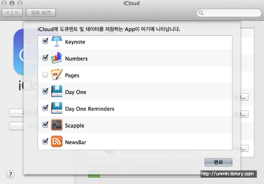Go forward with the right arrow button
Screen dimensions: 264x184
(x=17, y=13)
